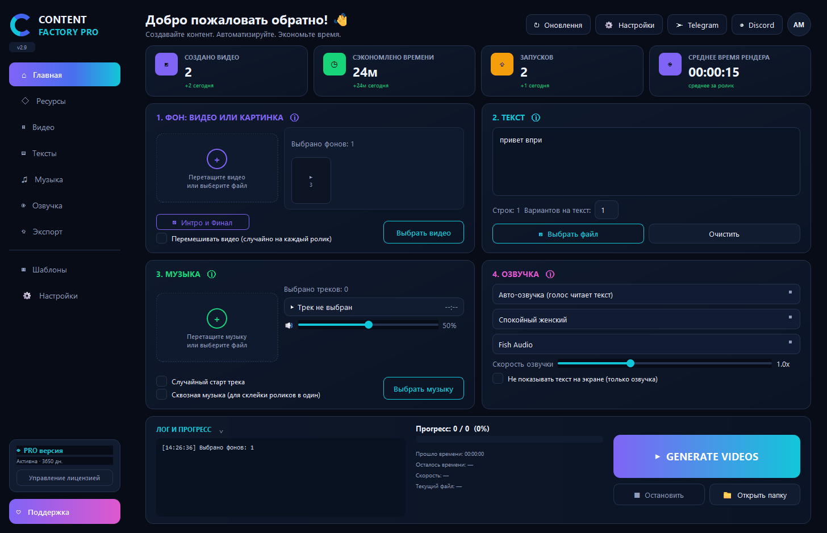This screenshot has height=533, width=827.
Task: Click the heart icon on Поддержка button
Action: click(x=18, y=512)
